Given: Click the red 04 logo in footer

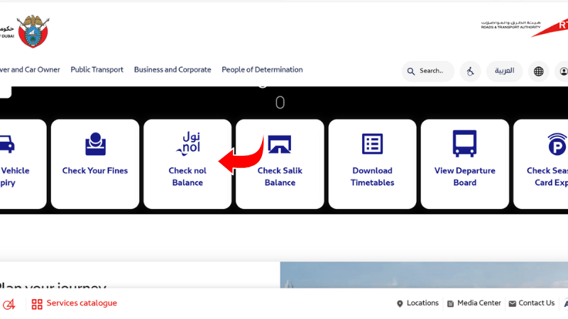Looking at the screenshot, I should [x=9, y=304].
